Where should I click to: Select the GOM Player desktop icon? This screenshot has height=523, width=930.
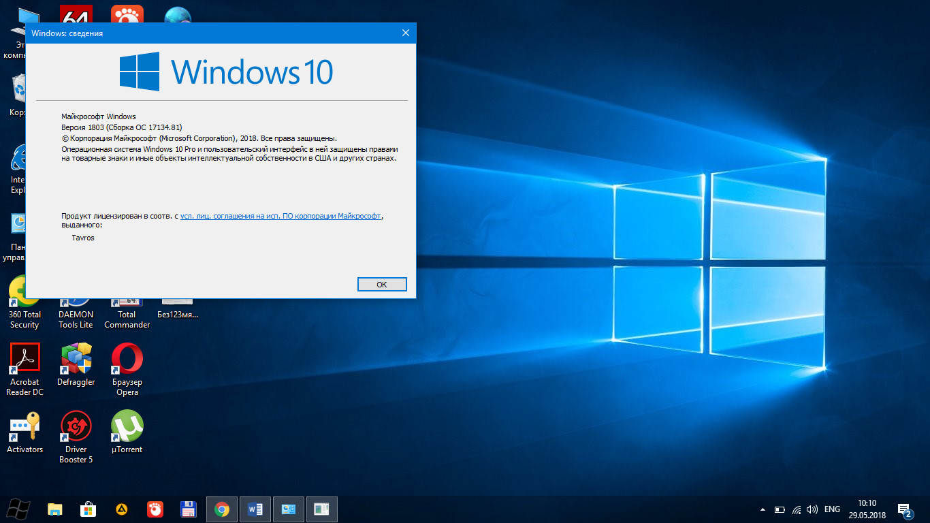127,14
